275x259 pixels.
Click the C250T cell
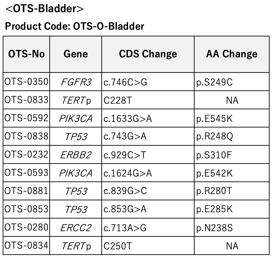[x=148, y=246]
